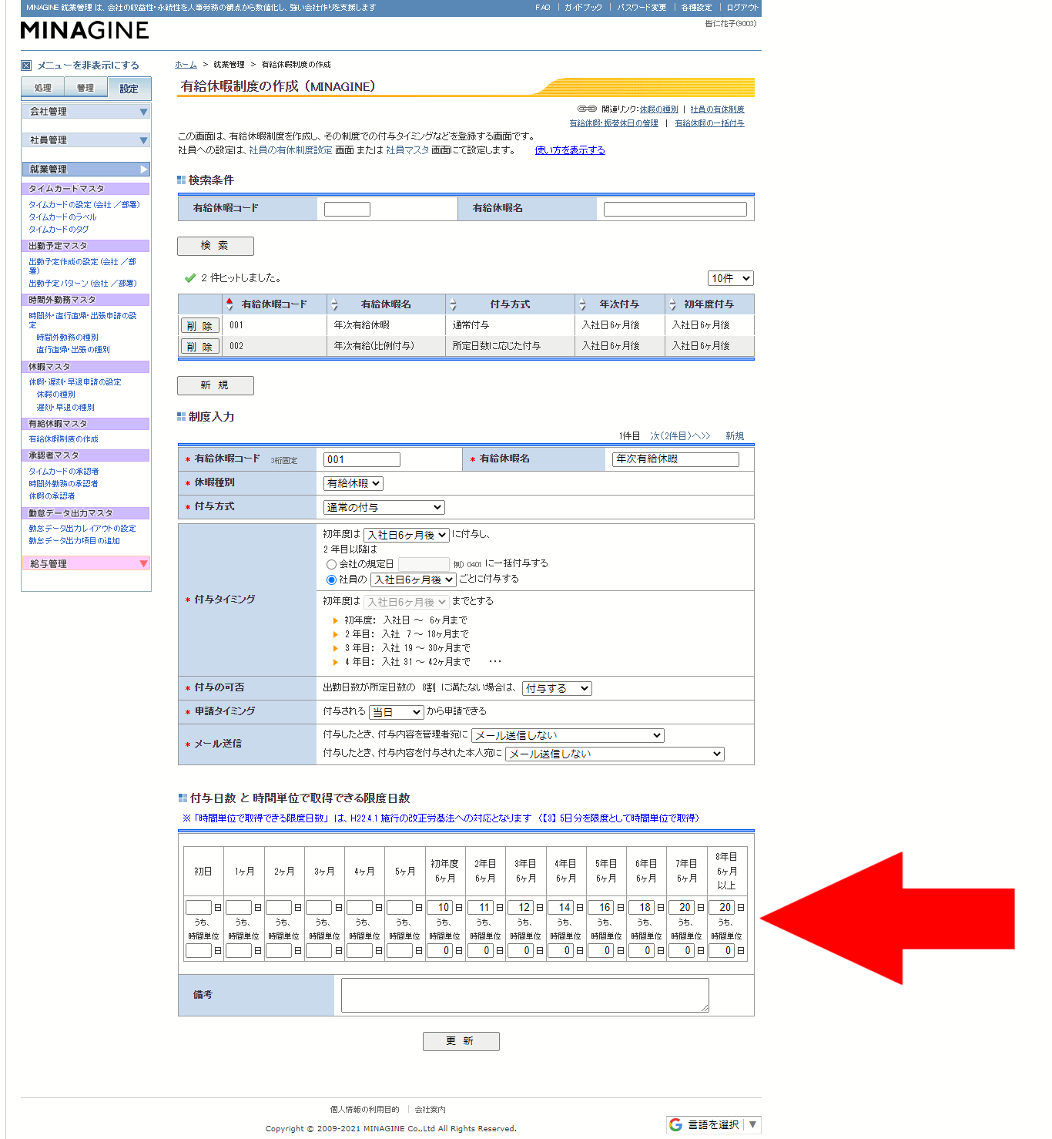Open 初年度は 入社日6ヶ月後 grant dropdown

tap(407, 534)
